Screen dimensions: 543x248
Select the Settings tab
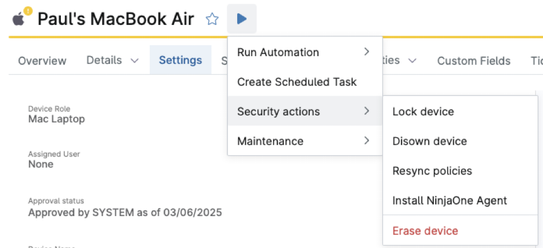click(x=180, y=60)
